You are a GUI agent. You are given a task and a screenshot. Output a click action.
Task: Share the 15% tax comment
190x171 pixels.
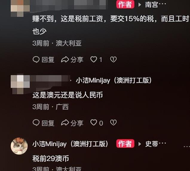(x=72, y=60)
